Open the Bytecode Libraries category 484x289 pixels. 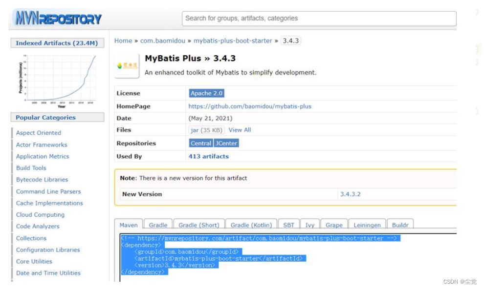pos(42,180)
